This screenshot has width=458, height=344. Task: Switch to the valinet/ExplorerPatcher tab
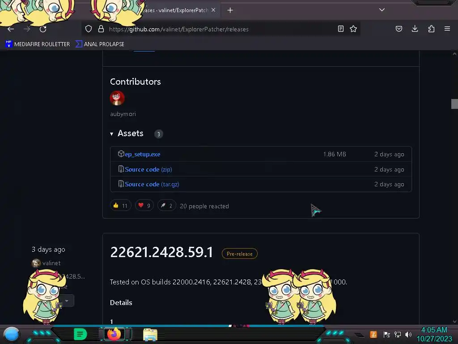[x=178, y=10]
